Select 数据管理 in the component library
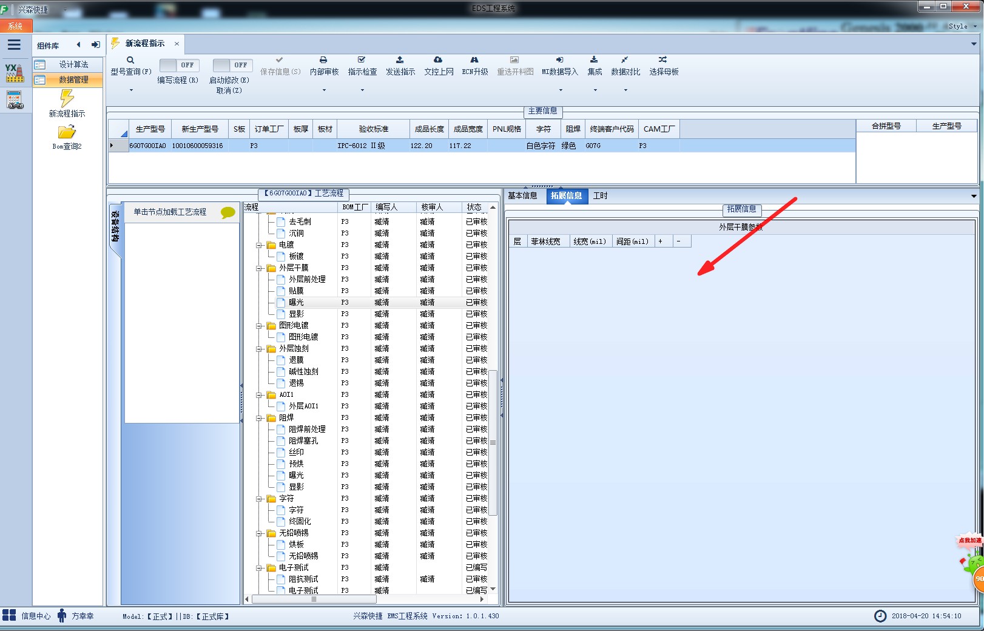The width and height of the screenshot is (984, 631). point(68,79)
